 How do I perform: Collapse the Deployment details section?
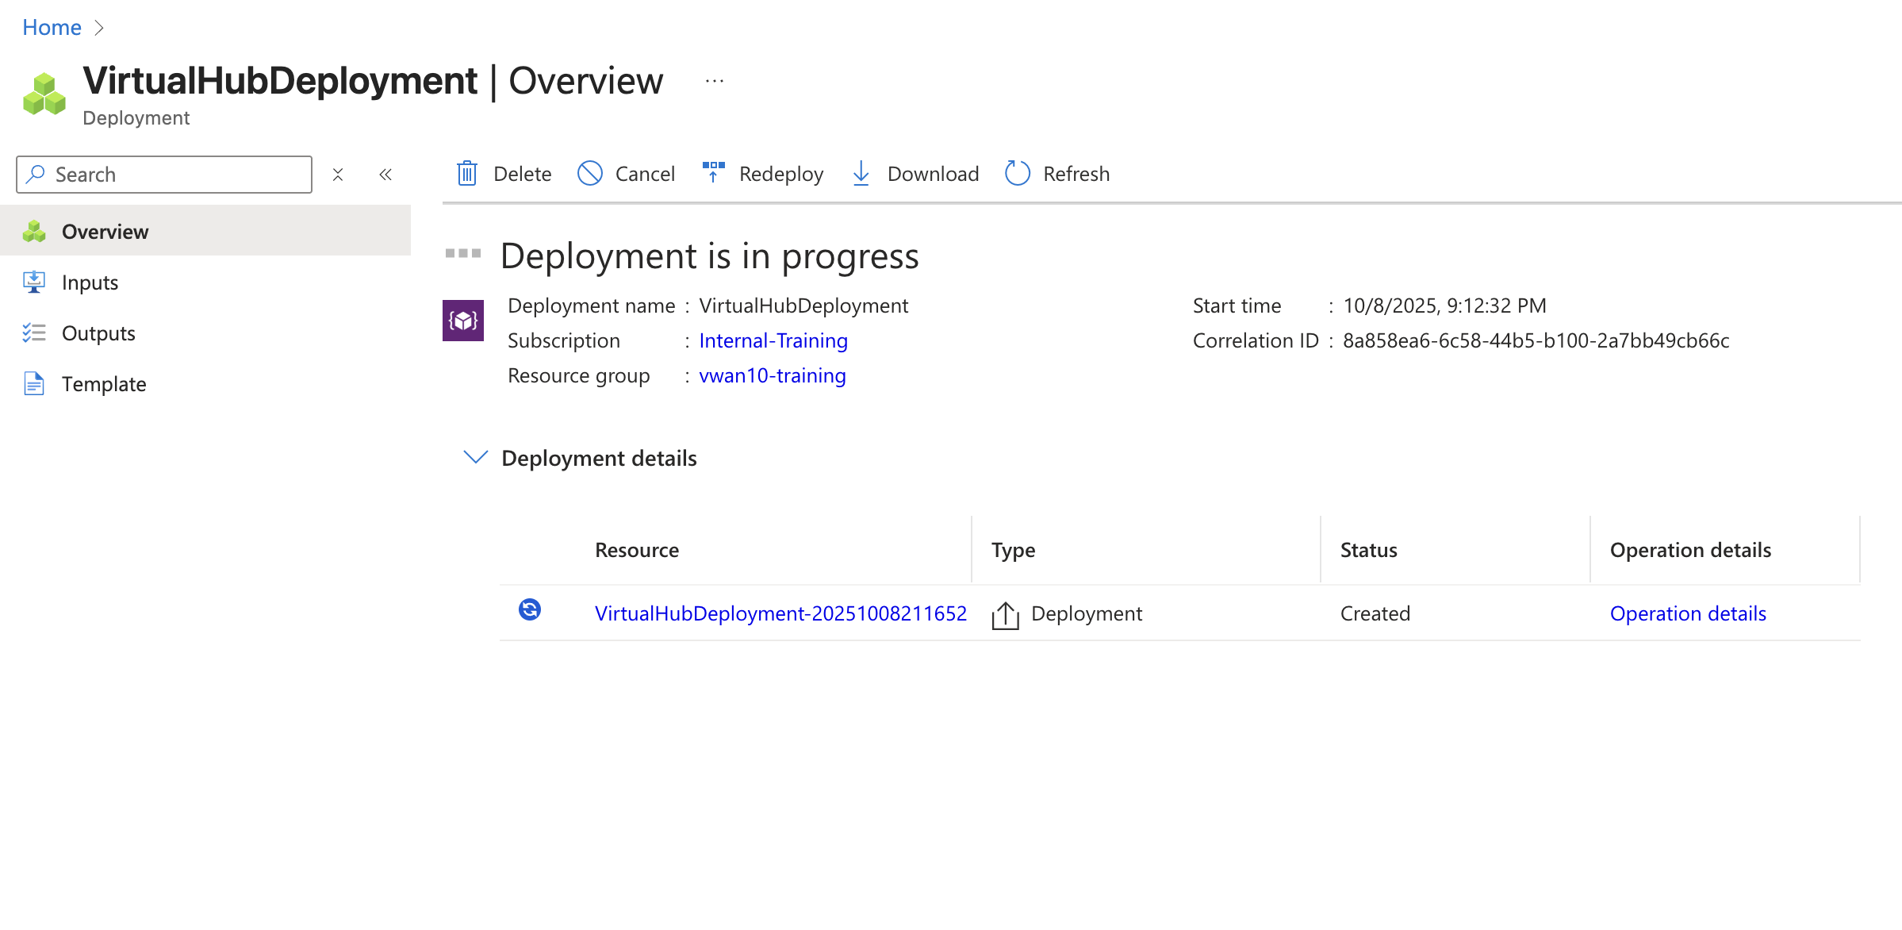(x=475, y=457)
